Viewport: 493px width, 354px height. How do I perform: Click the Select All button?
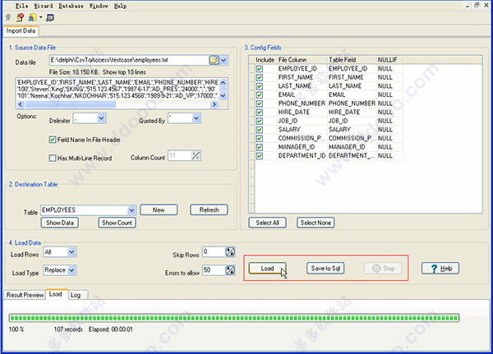(267, 223)
